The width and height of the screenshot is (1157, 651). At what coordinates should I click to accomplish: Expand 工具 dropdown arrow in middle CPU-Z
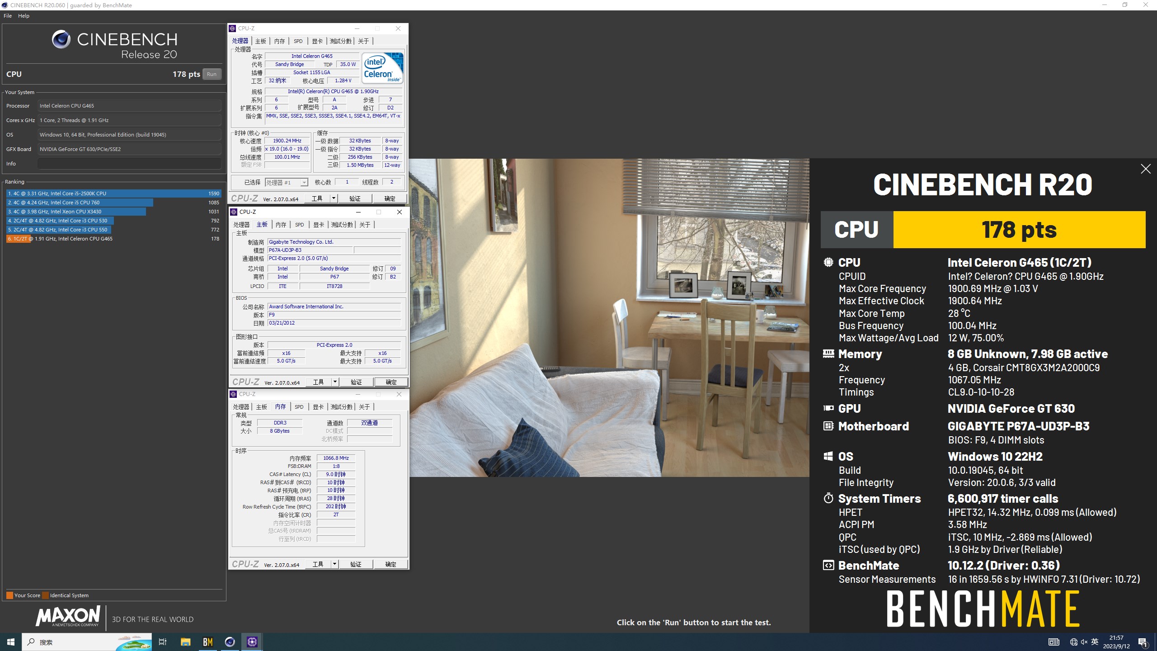pos(335,382)
